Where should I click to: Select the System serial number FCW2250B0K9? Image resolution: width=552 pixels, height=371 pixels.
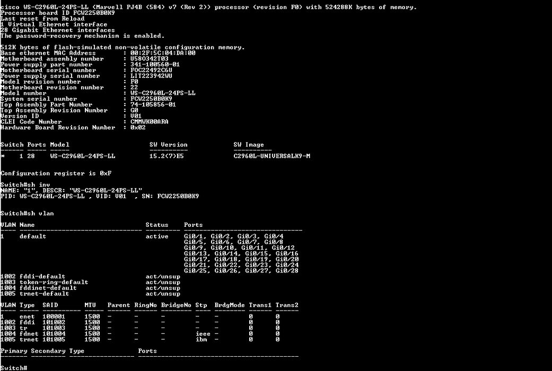[151, 99]
